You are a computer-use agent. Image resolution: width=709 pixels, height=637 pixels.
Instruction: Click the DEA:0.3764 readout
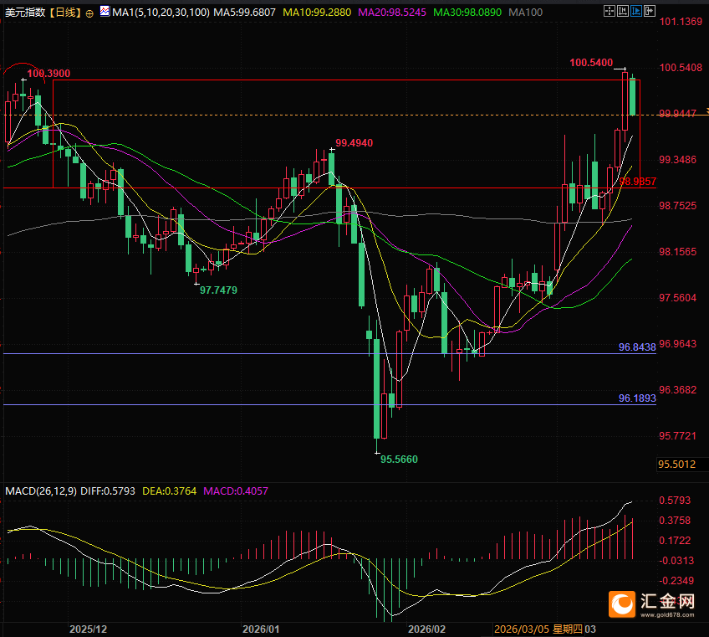click(x=169, y=491)
